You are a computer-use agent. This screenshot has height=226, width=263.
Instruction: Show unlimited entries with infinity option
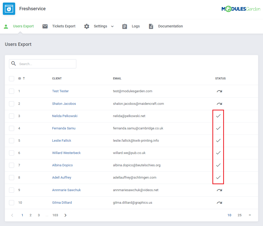click(250, 215)
